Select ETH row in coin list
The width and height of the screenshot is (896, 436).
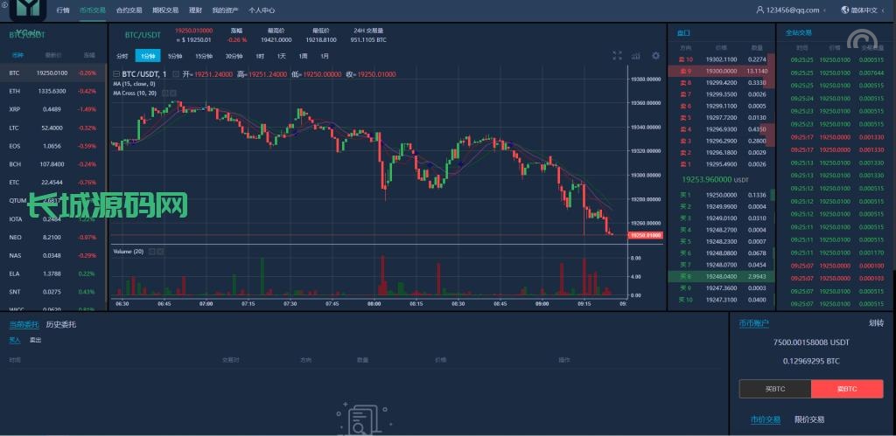click(x=53, y=92)
